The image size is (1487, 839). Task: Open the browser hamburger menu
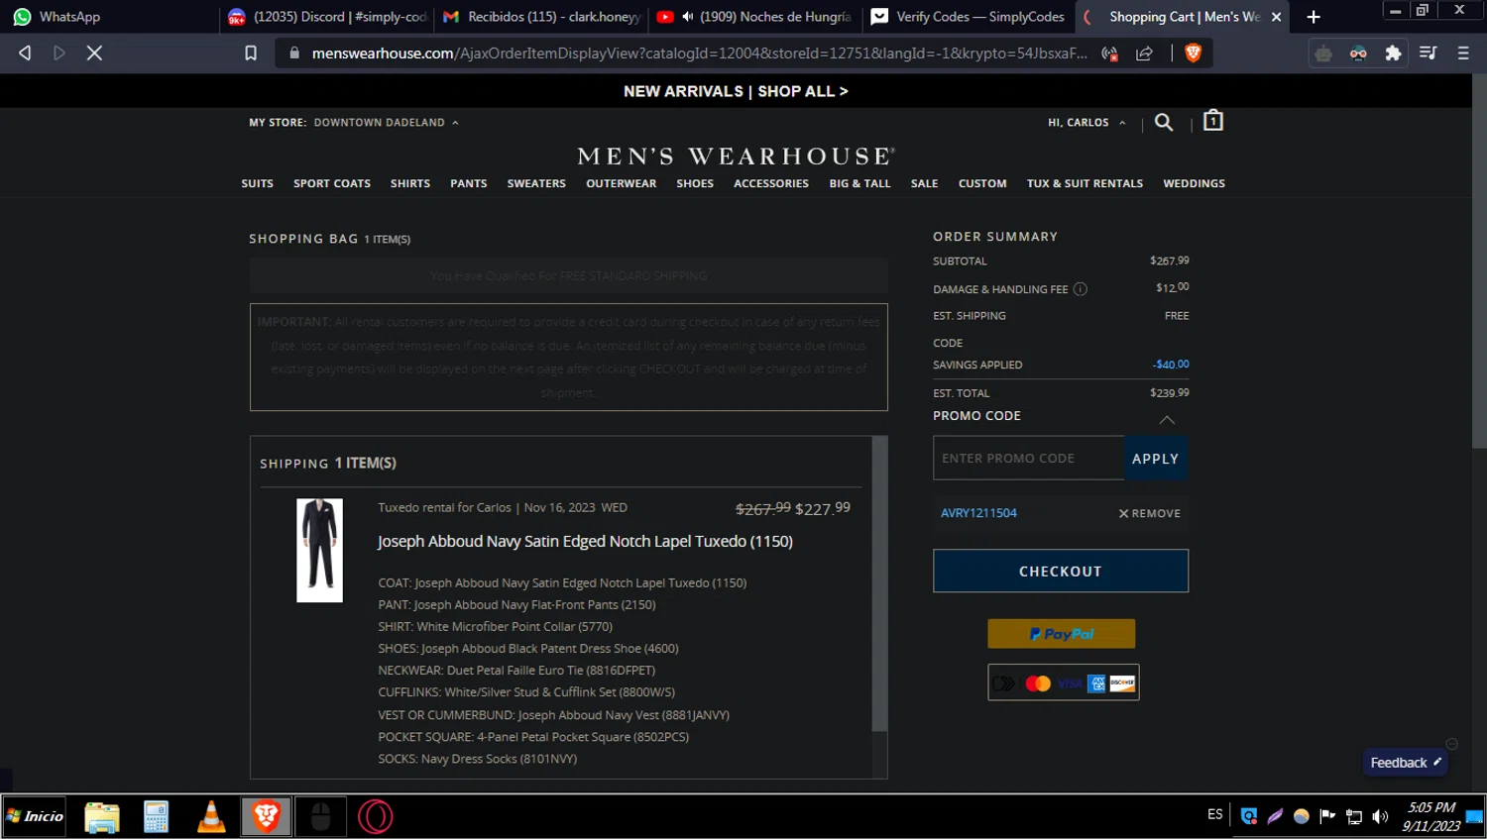click(x=1463, y=53)
